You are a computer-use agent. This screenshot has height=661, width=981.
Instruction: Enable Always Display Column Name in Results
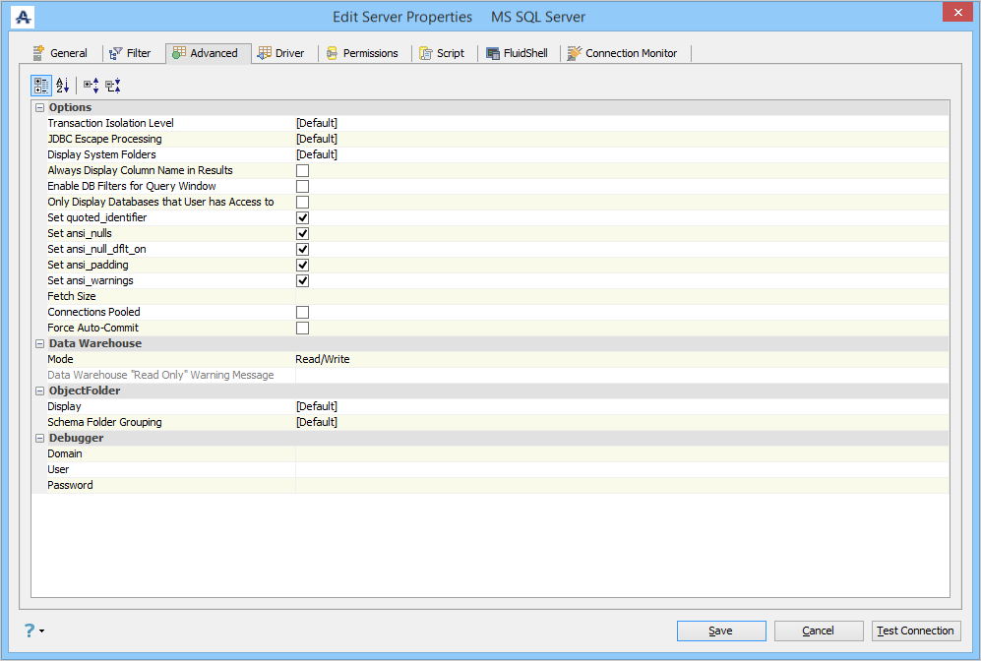(x=302, y=171)
